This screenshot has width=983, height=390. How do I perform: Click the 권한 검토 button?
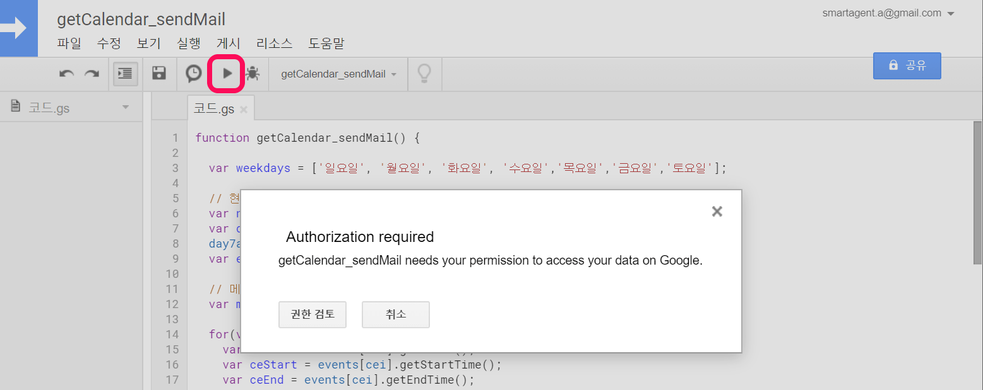point(312,314)
